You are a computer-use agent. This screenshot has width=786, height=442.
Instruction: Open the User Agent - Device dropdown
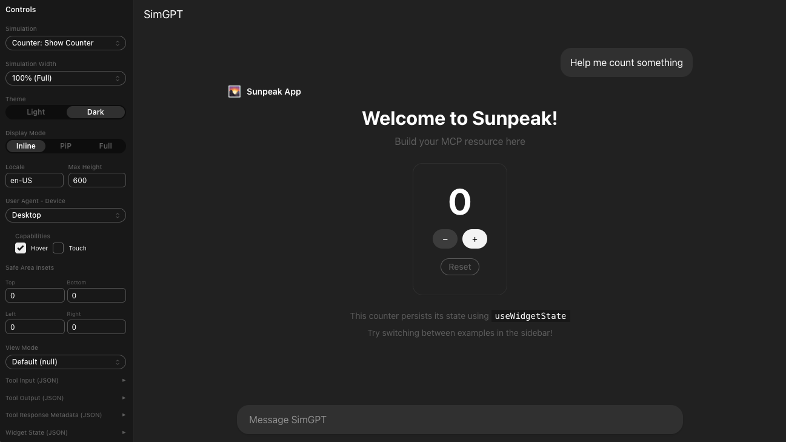65,215
